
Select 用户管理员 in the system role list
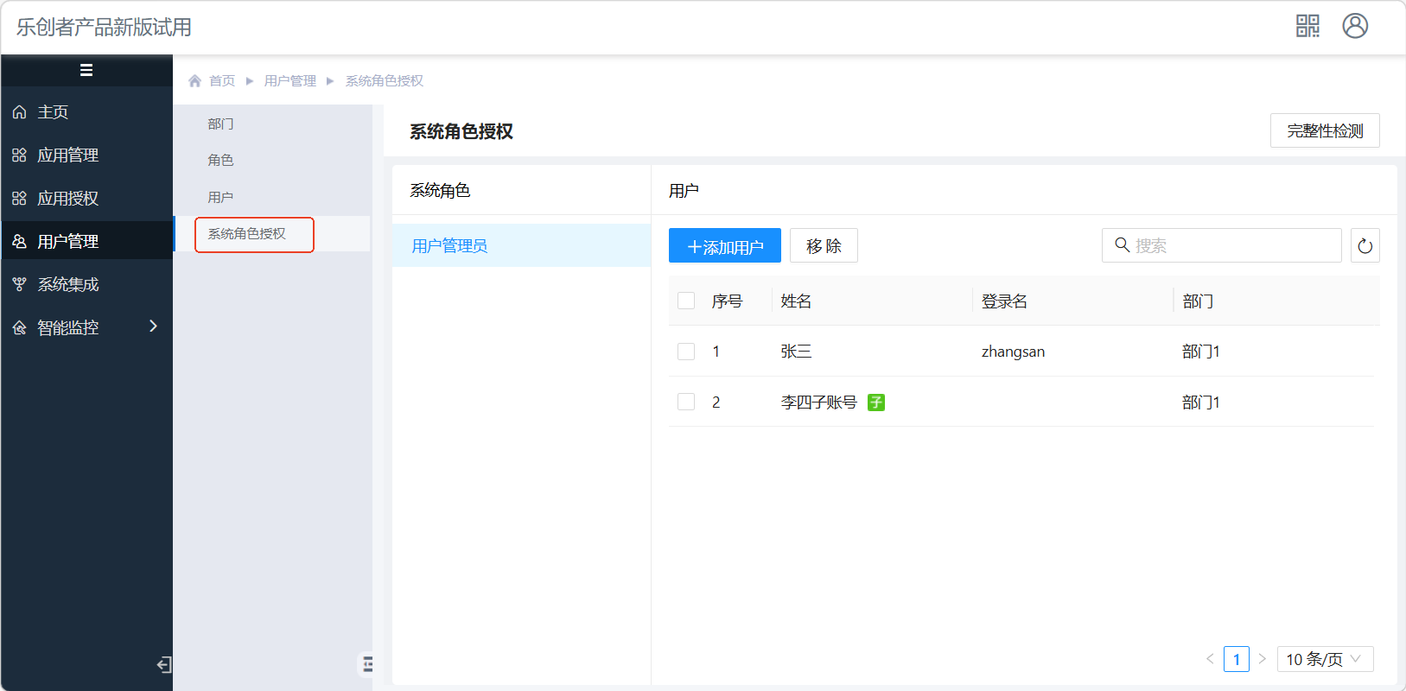tap(449, 246)
